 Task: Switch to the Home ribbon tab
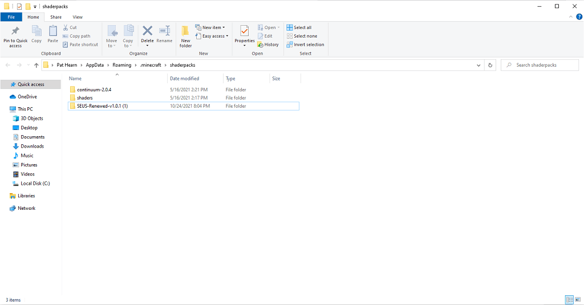(33, 17)
